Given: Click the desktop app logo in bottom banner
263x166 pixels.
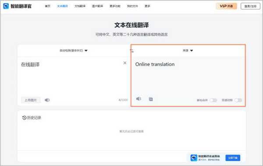Looking at the screenshot, I should coord(194,158).
